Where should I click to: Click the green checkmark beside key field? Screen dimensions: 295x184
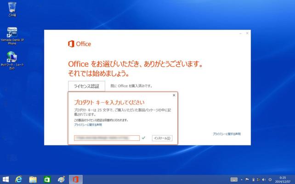point(143,138)
